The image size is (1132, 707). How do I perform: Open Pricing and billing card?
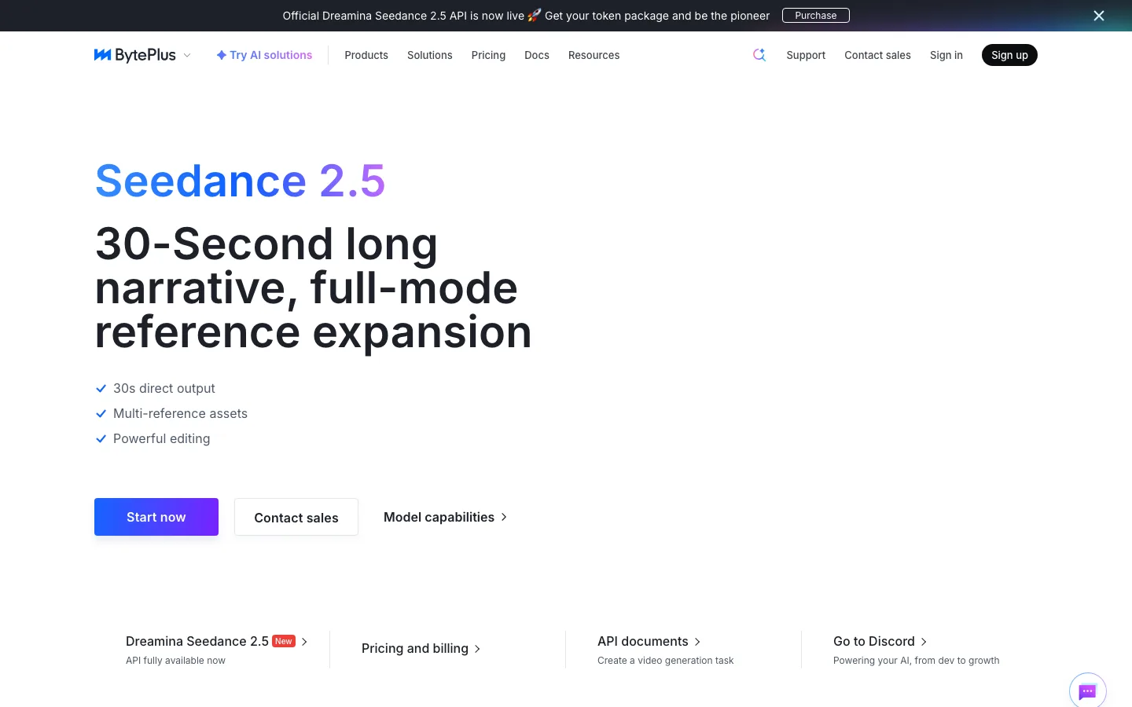[421, 648]
